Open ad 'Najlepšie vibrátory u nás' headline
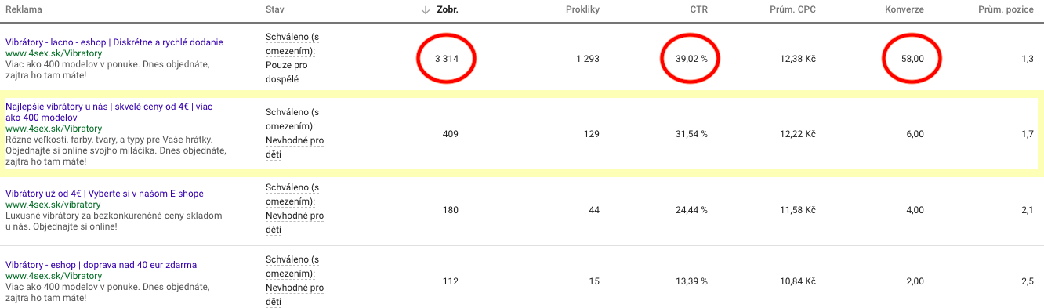 pos(109,112)
